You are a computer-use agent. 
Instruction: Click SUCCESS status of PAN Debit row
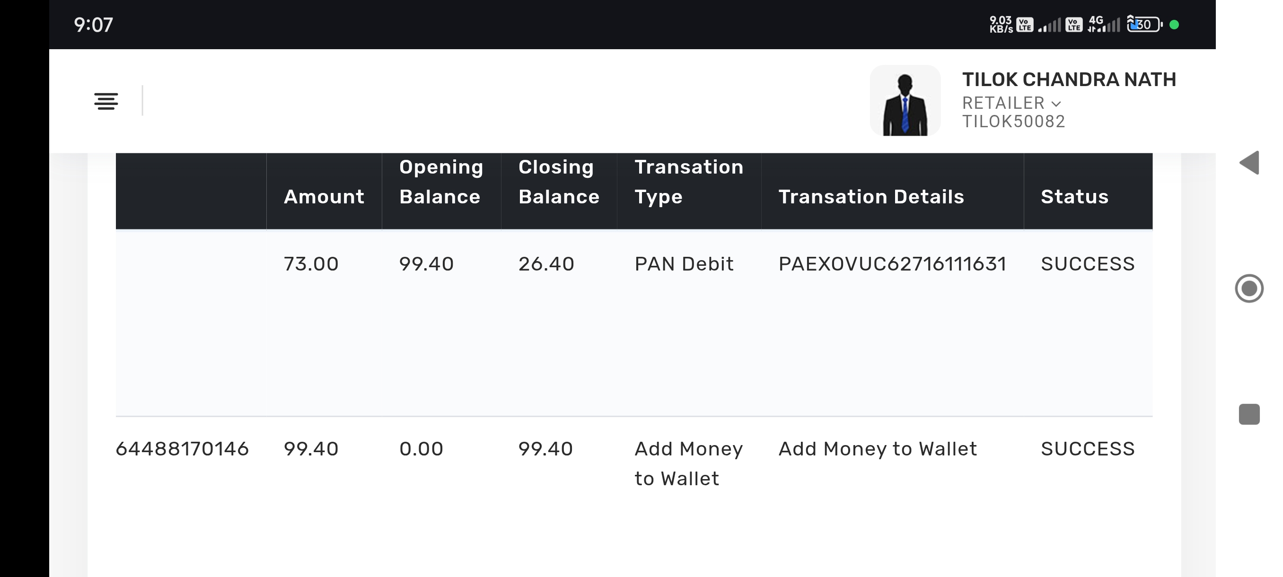click(x=1087, y=264)
